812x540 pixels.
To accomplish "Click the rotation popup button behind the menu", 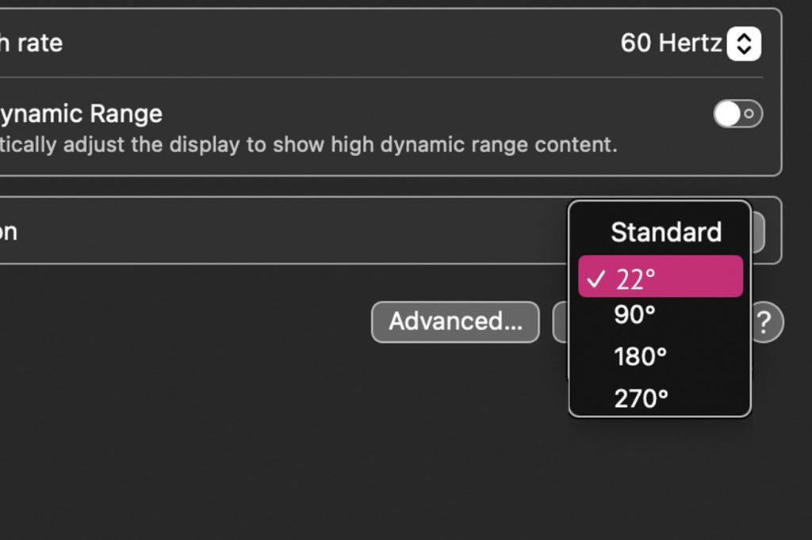I will [757, 232].
